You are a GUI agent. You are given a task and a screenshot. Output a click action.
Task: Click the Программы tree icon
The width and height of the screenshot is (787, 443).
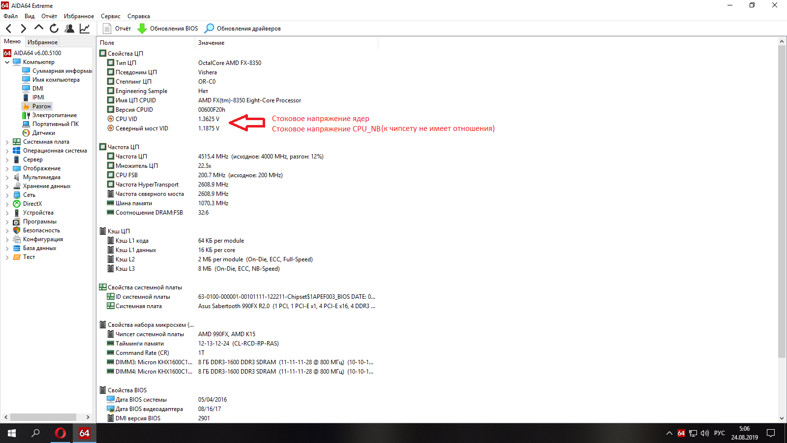17,221
